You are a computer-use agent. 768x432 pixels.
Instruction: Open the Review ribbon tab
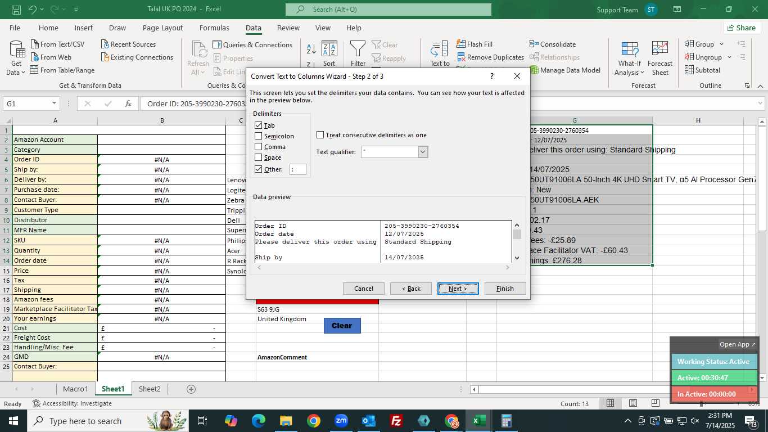tap(288, 28)
